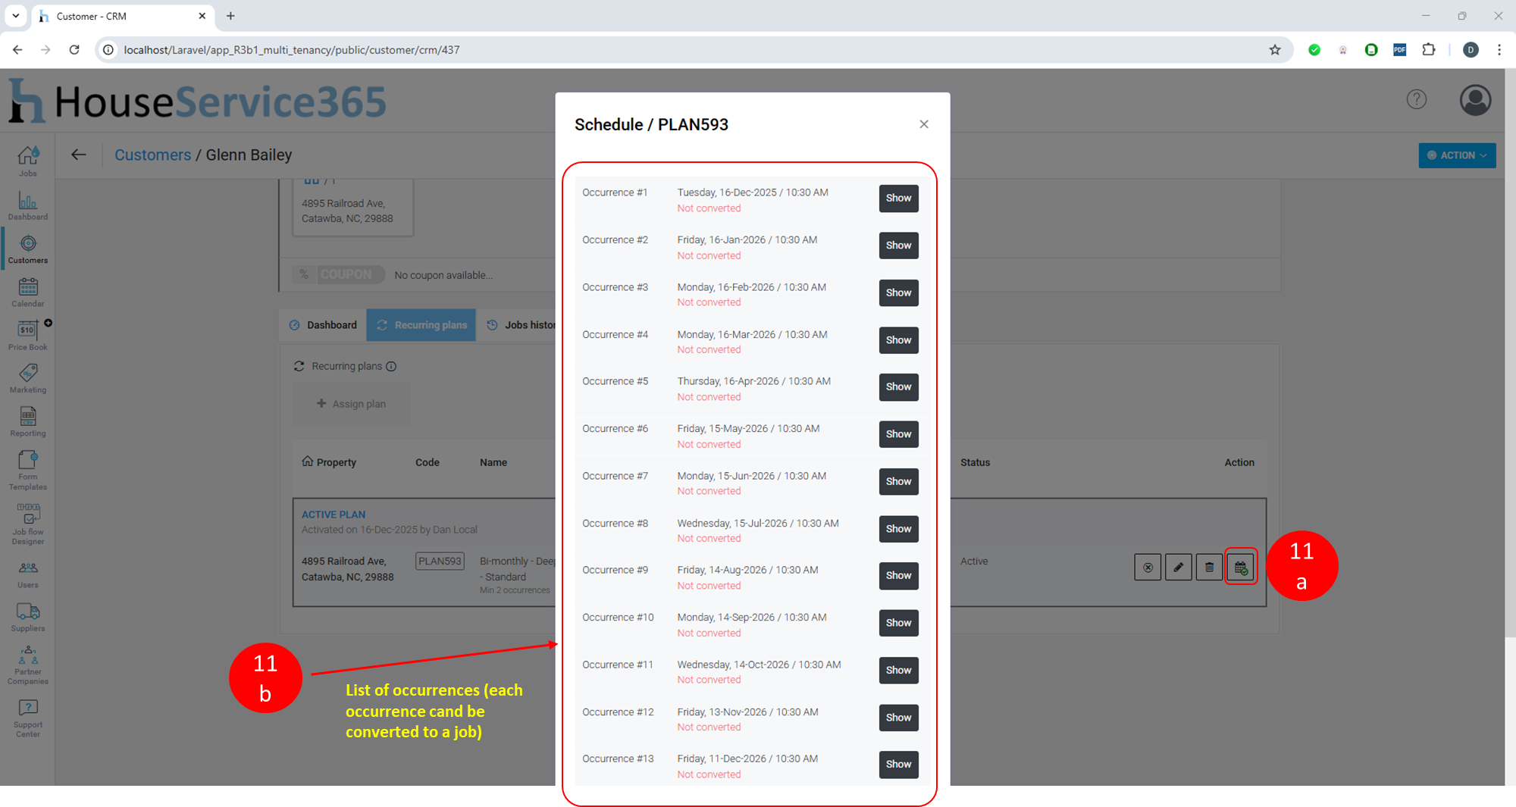Viewport: 1516px width, 807px height.
Task: Open the Jobs sidebar icon
Action: pyautogui.click(x=28, y=161)
